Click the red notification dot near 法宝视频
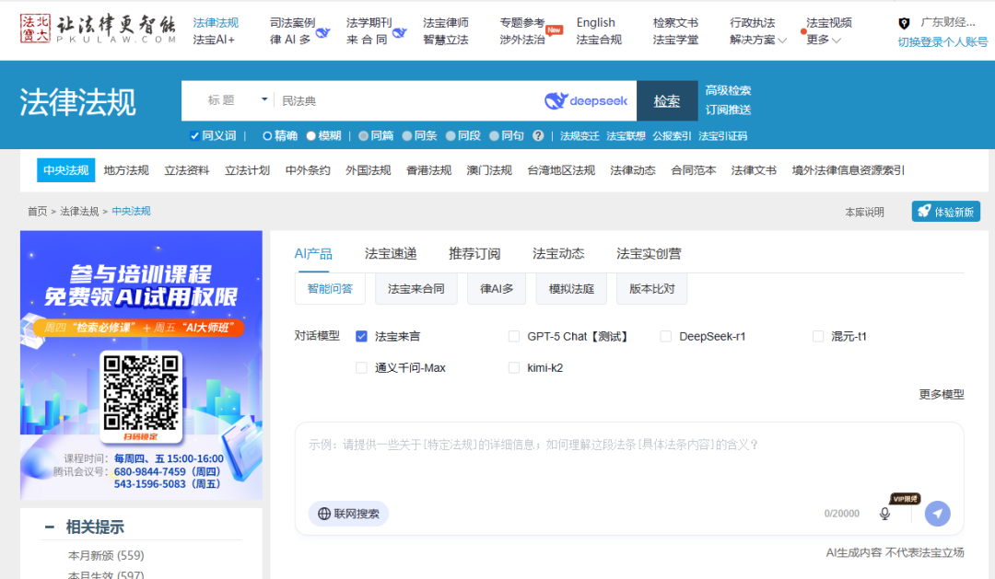Screen dimensions: 995x579 click(803, 31)
